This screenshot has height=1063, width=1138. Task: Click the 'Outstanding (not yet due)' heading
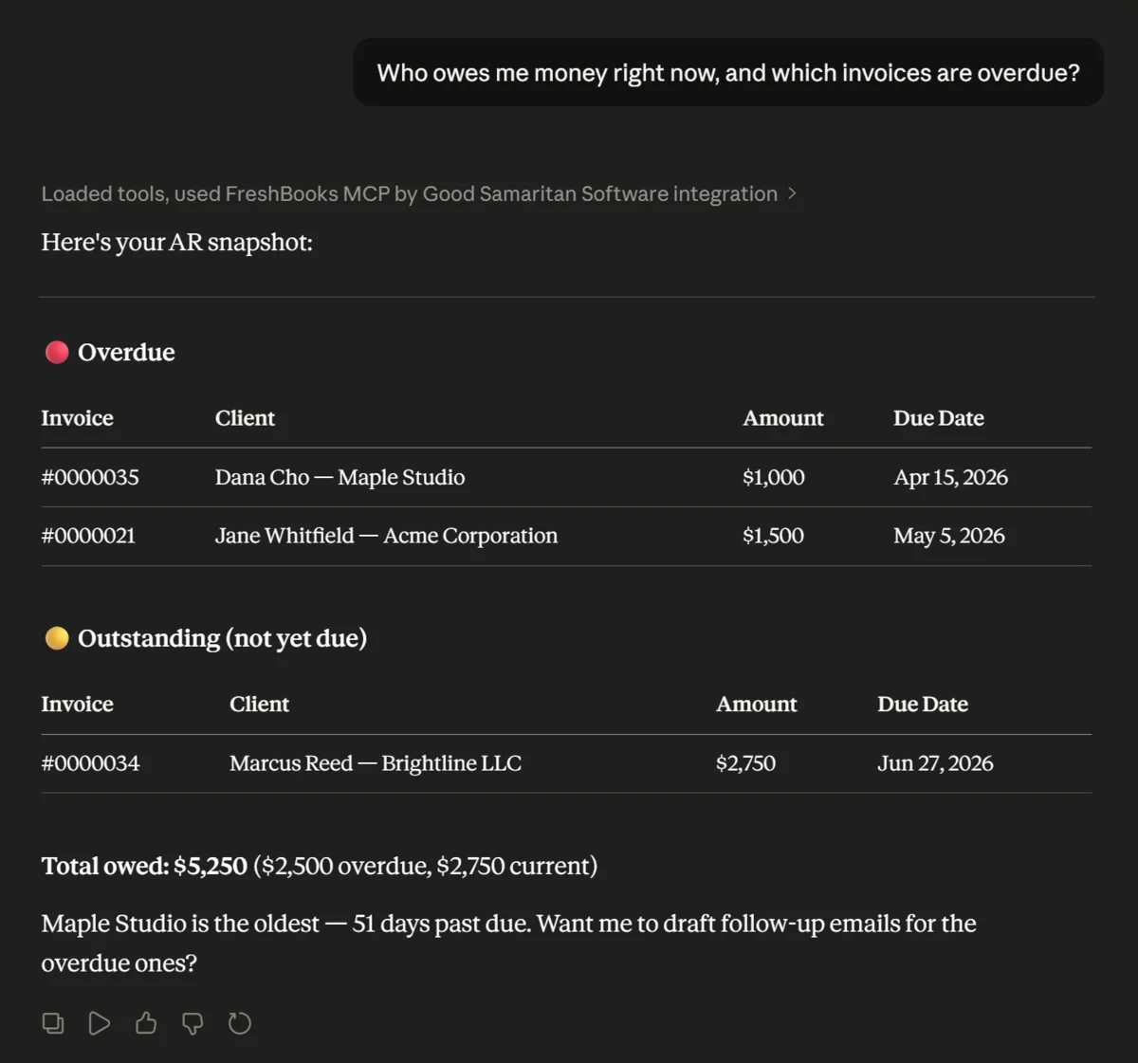(222, 638)
